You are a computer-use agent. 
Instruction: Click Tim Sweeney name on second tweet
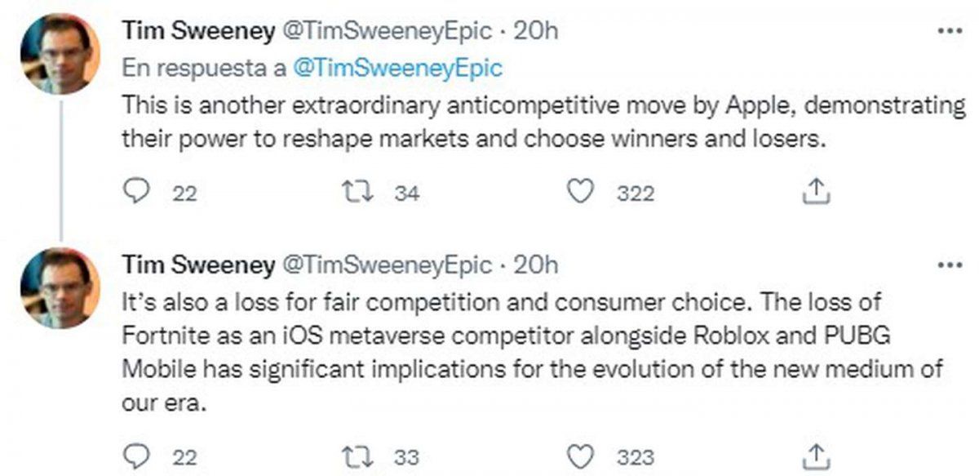197,265
